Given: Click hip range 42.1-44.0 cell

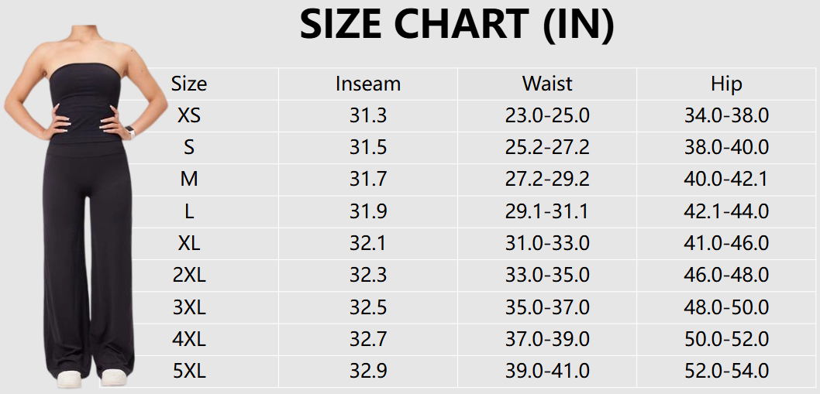Looking at the screenshot, I should tap(726, 211).
